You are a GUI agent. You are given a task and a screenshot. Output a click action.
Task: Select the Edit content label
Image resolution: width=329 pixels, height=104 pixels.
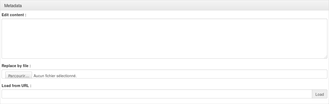tap(14, 15)
